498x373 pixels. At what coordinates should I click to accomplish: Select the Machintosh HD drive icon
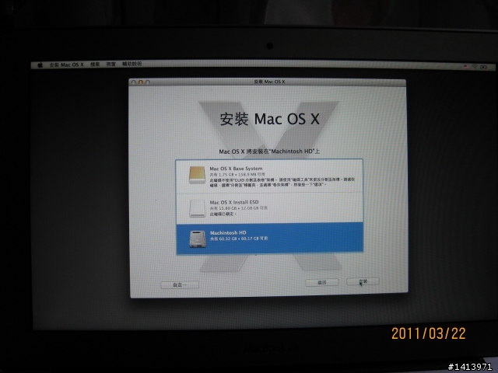(198, 239)
